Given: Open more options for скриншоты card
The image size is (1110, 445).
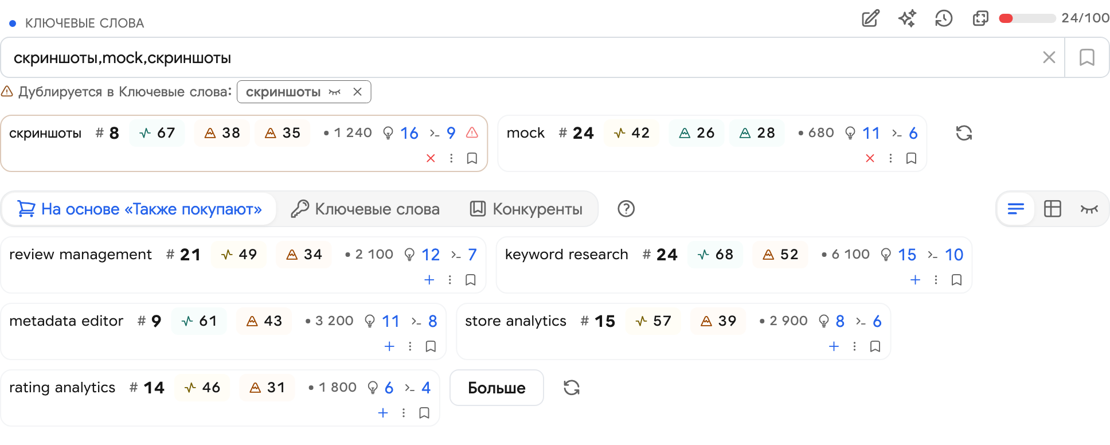Looking at the screenshot, I should tap(451, 158).
